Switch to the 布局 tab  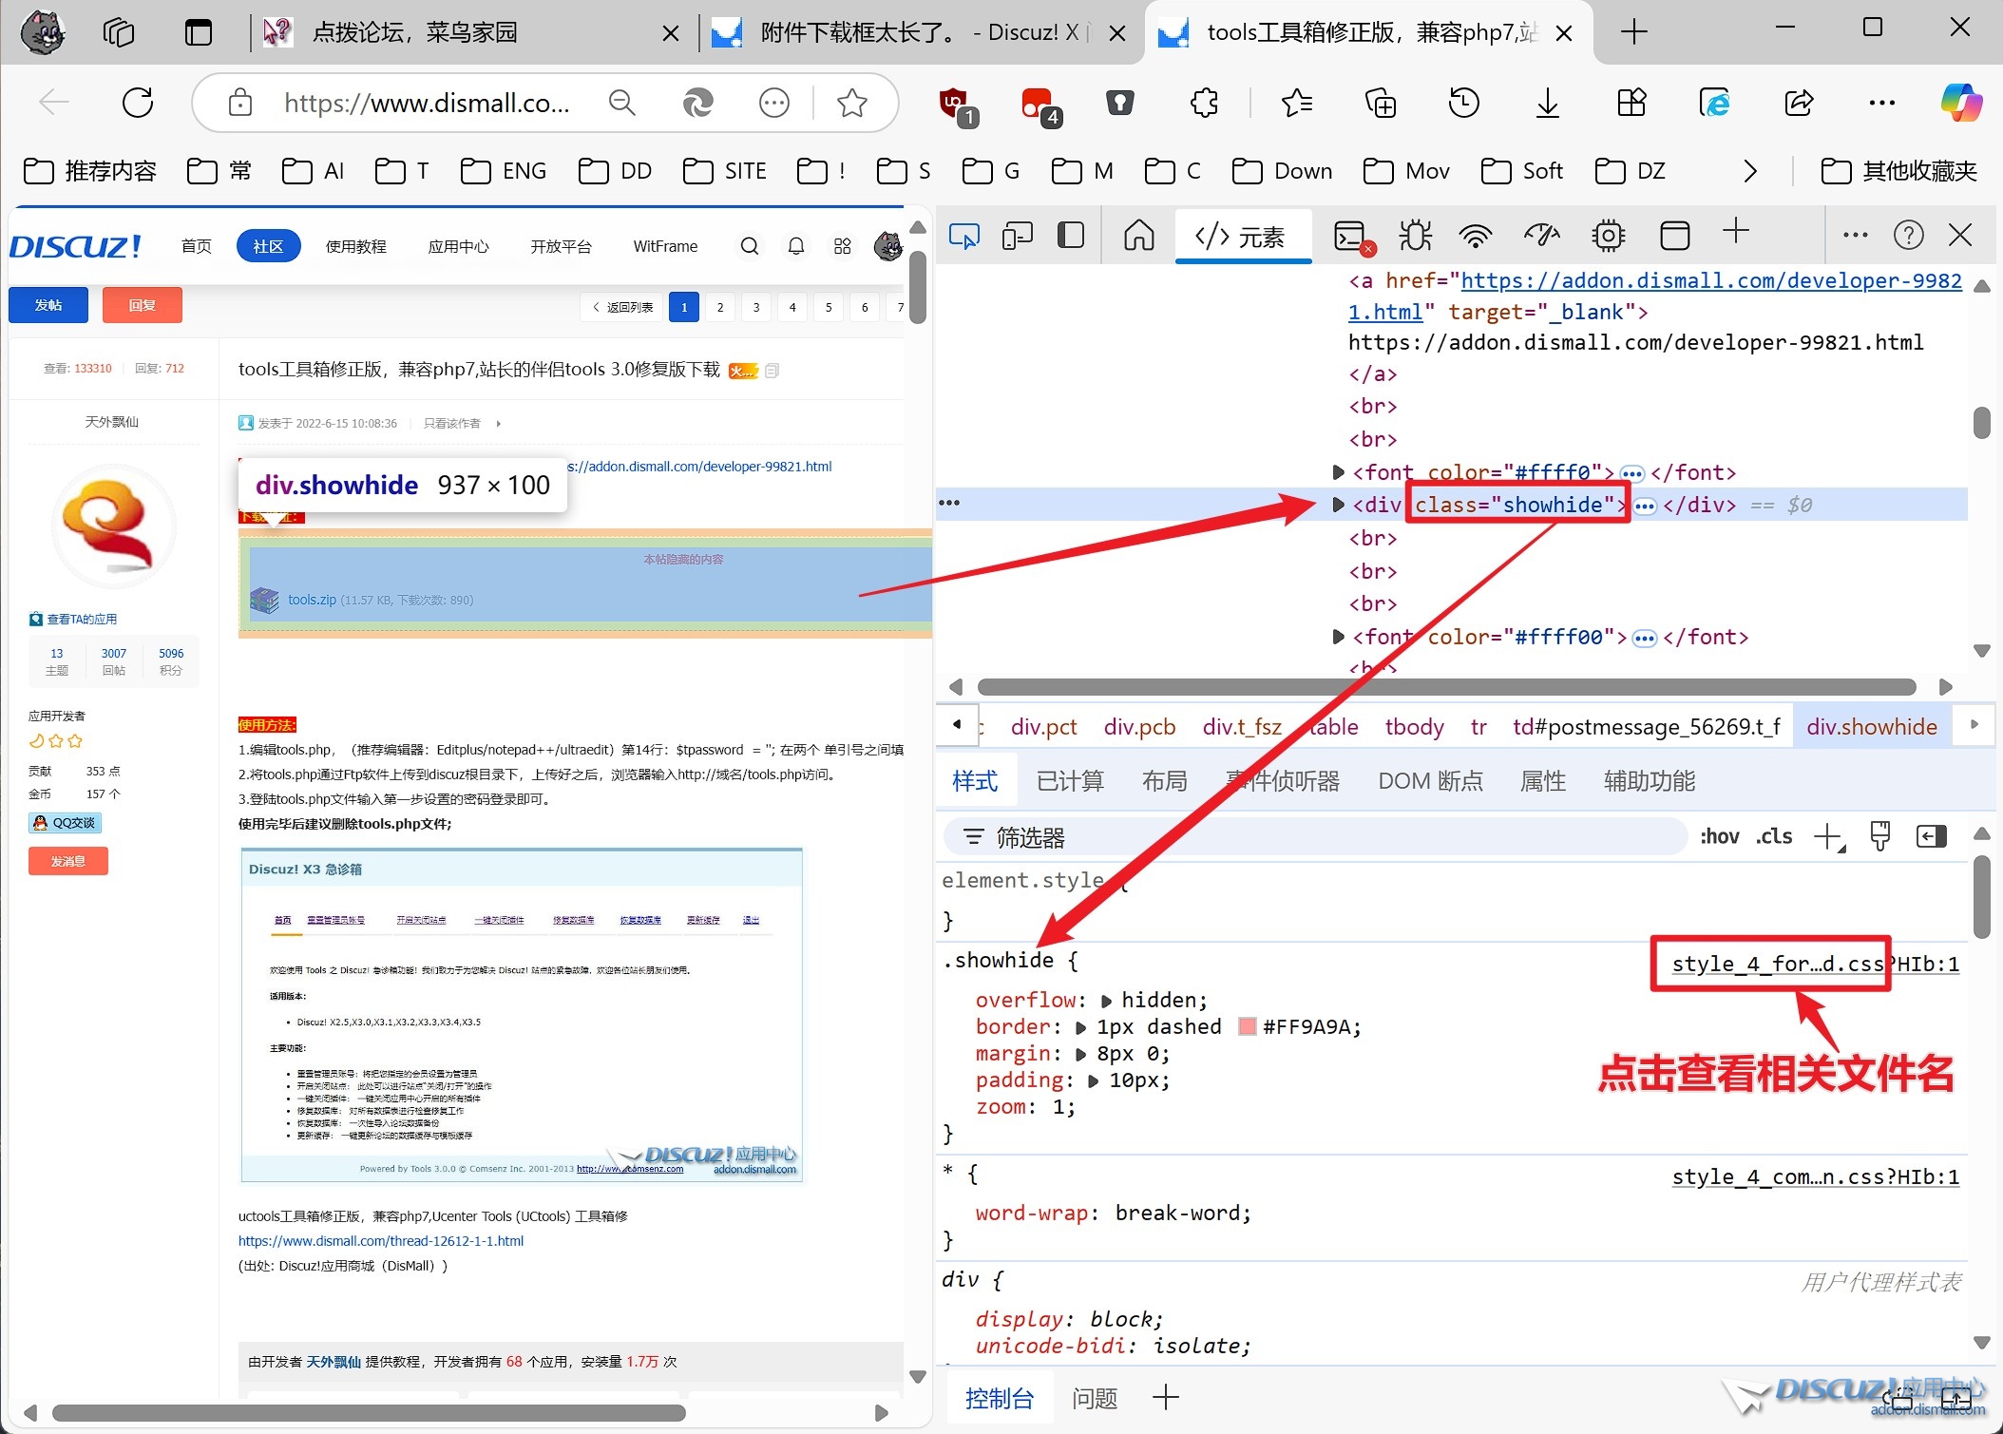pos(1164,781)
